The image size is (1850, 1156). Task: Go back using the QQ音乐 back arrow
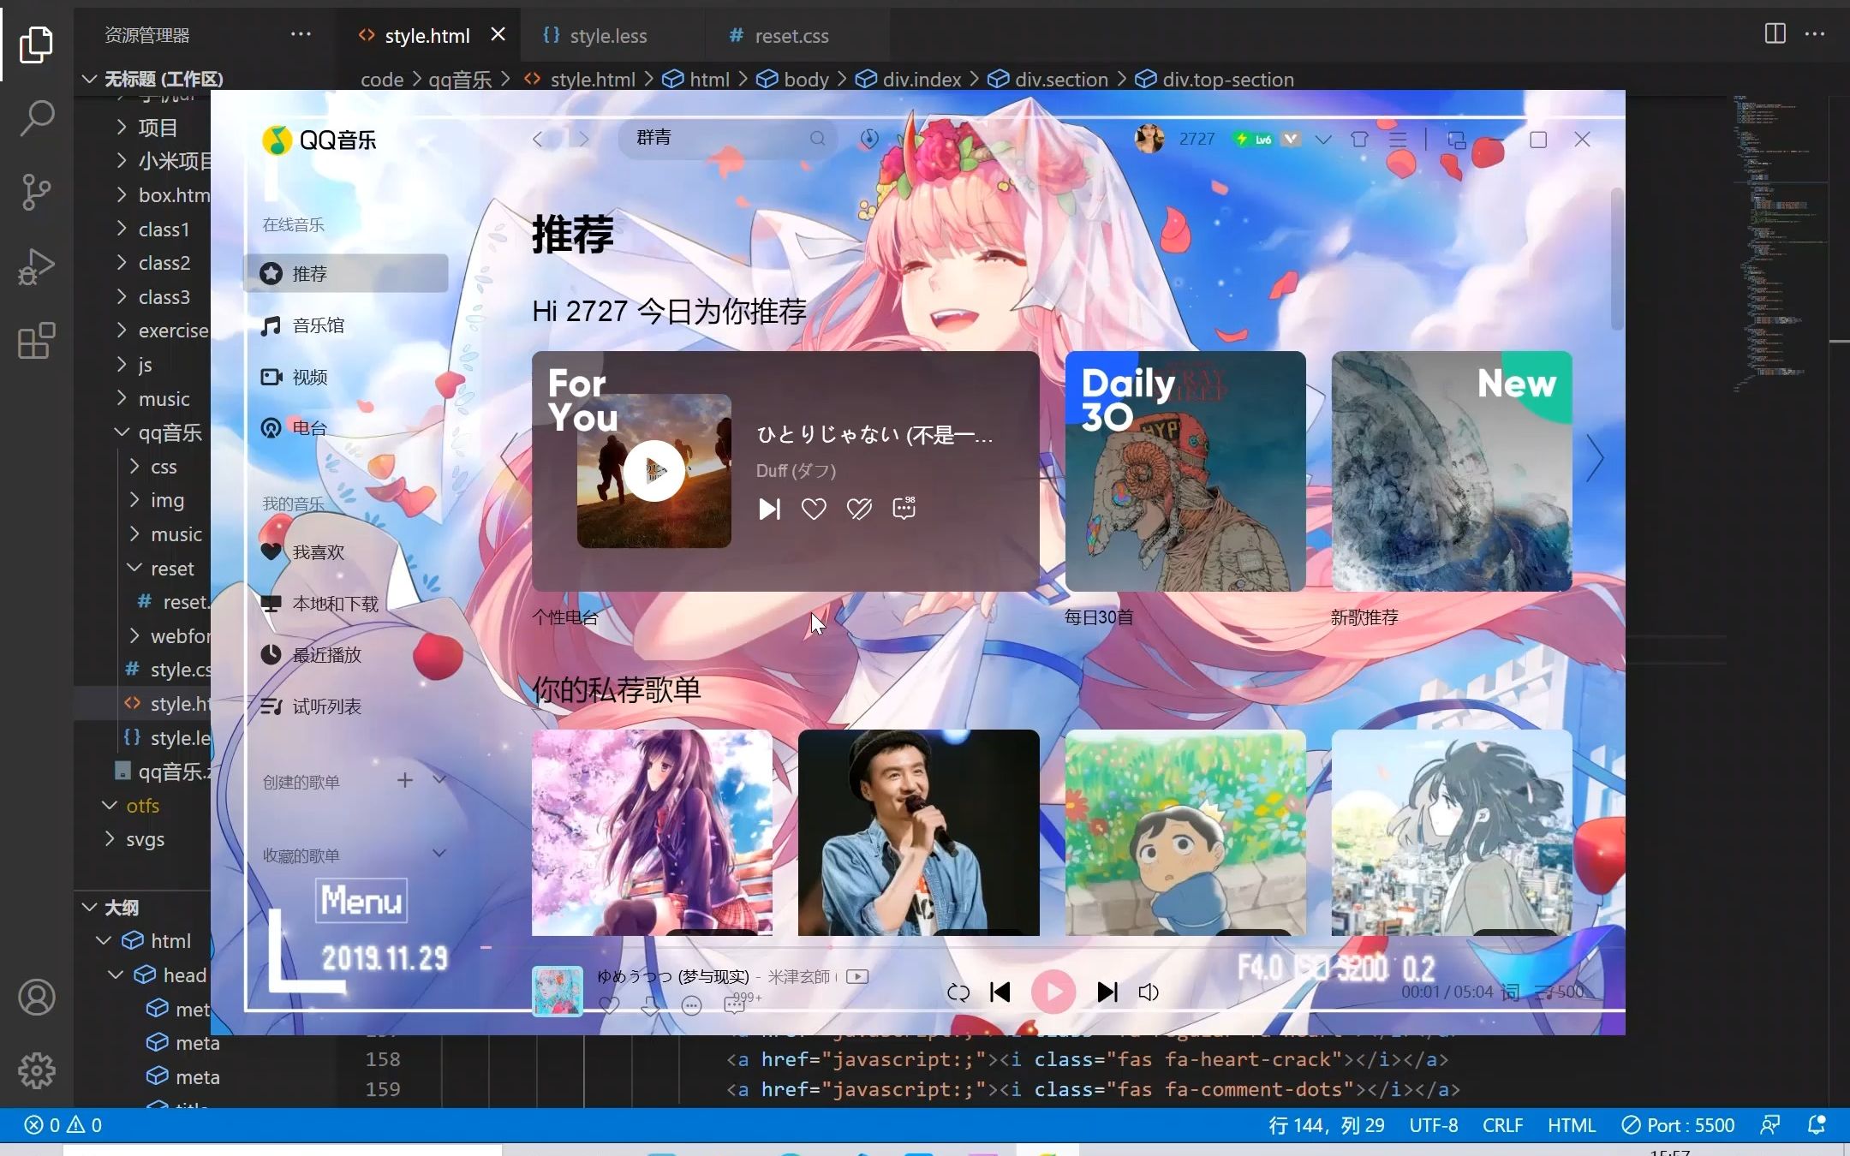pyautogui.click(x=538, y=139)
